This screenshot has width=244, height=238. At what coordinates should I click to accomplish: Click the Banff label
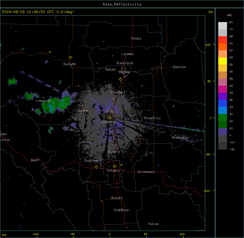[x=35, y=160]
